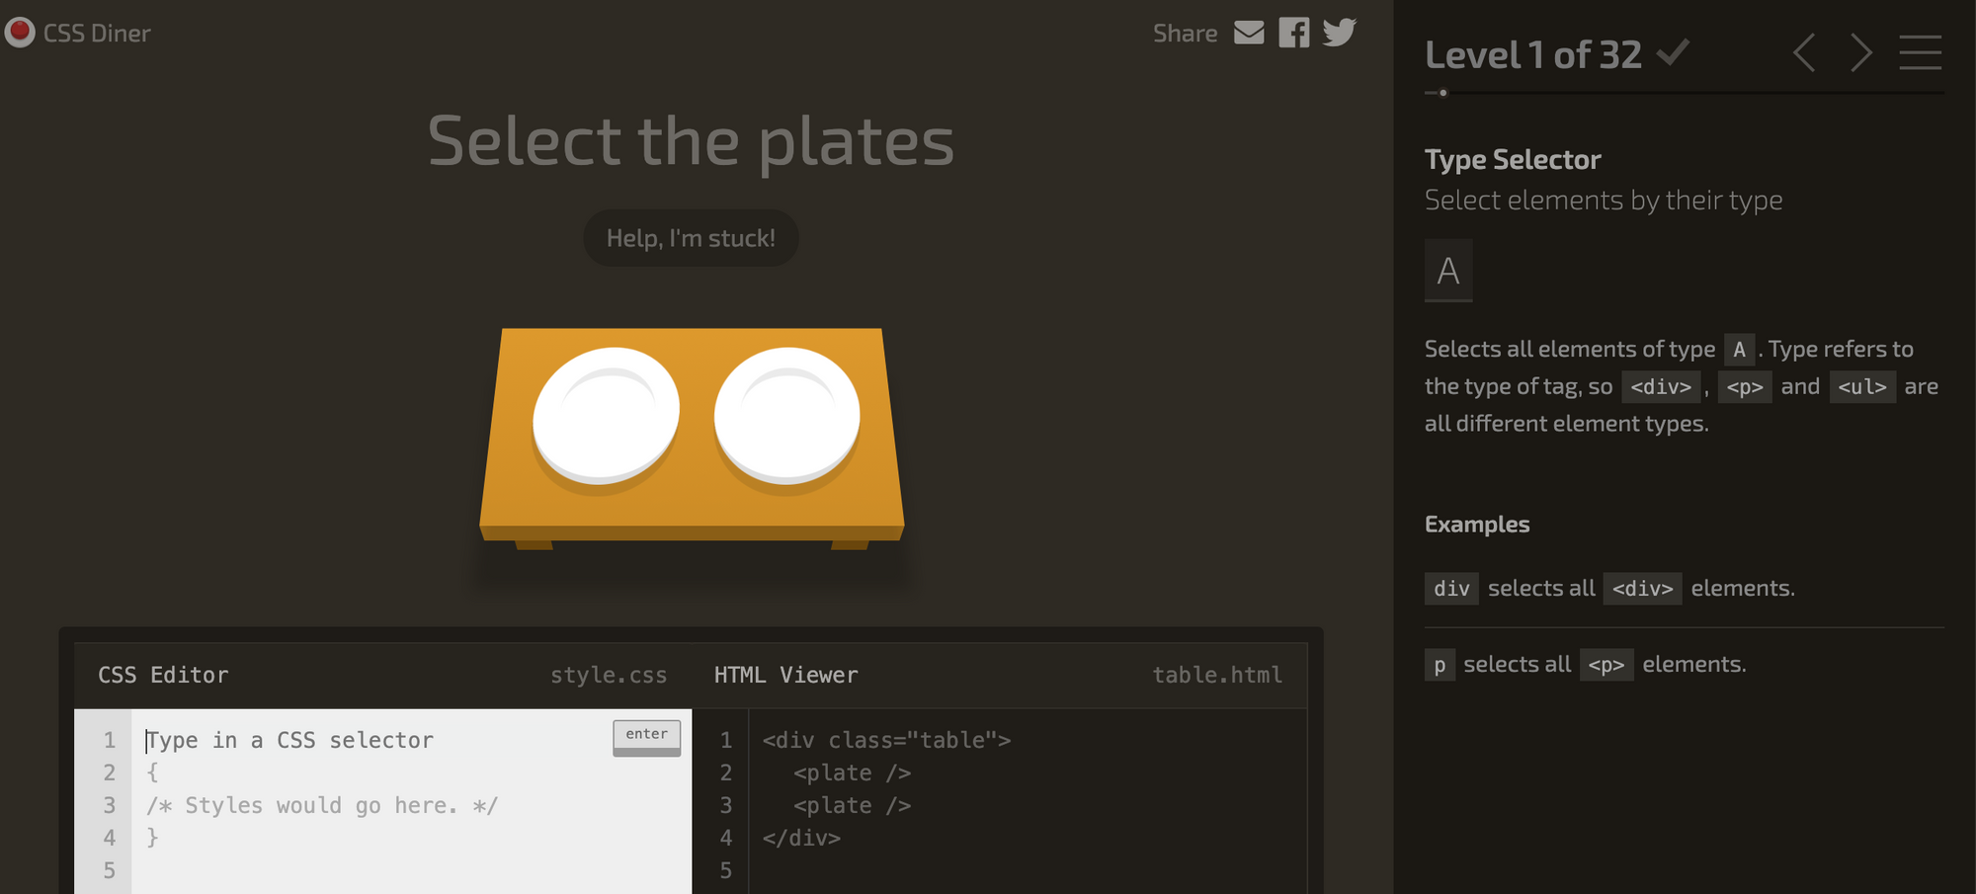The width and height of the screenshot is (1976, 894).
Task: Select the CSS Editor panel header
Action: (x=163, y=675)
